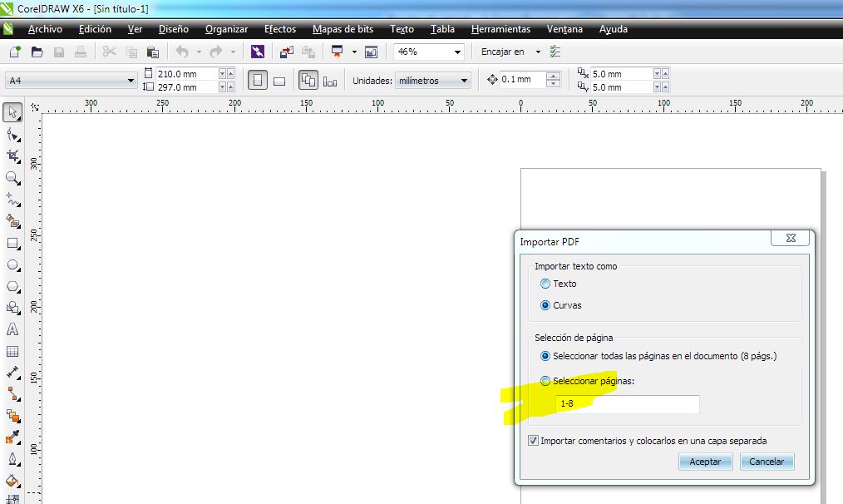Open the Ventana menu

click(564, 29)
